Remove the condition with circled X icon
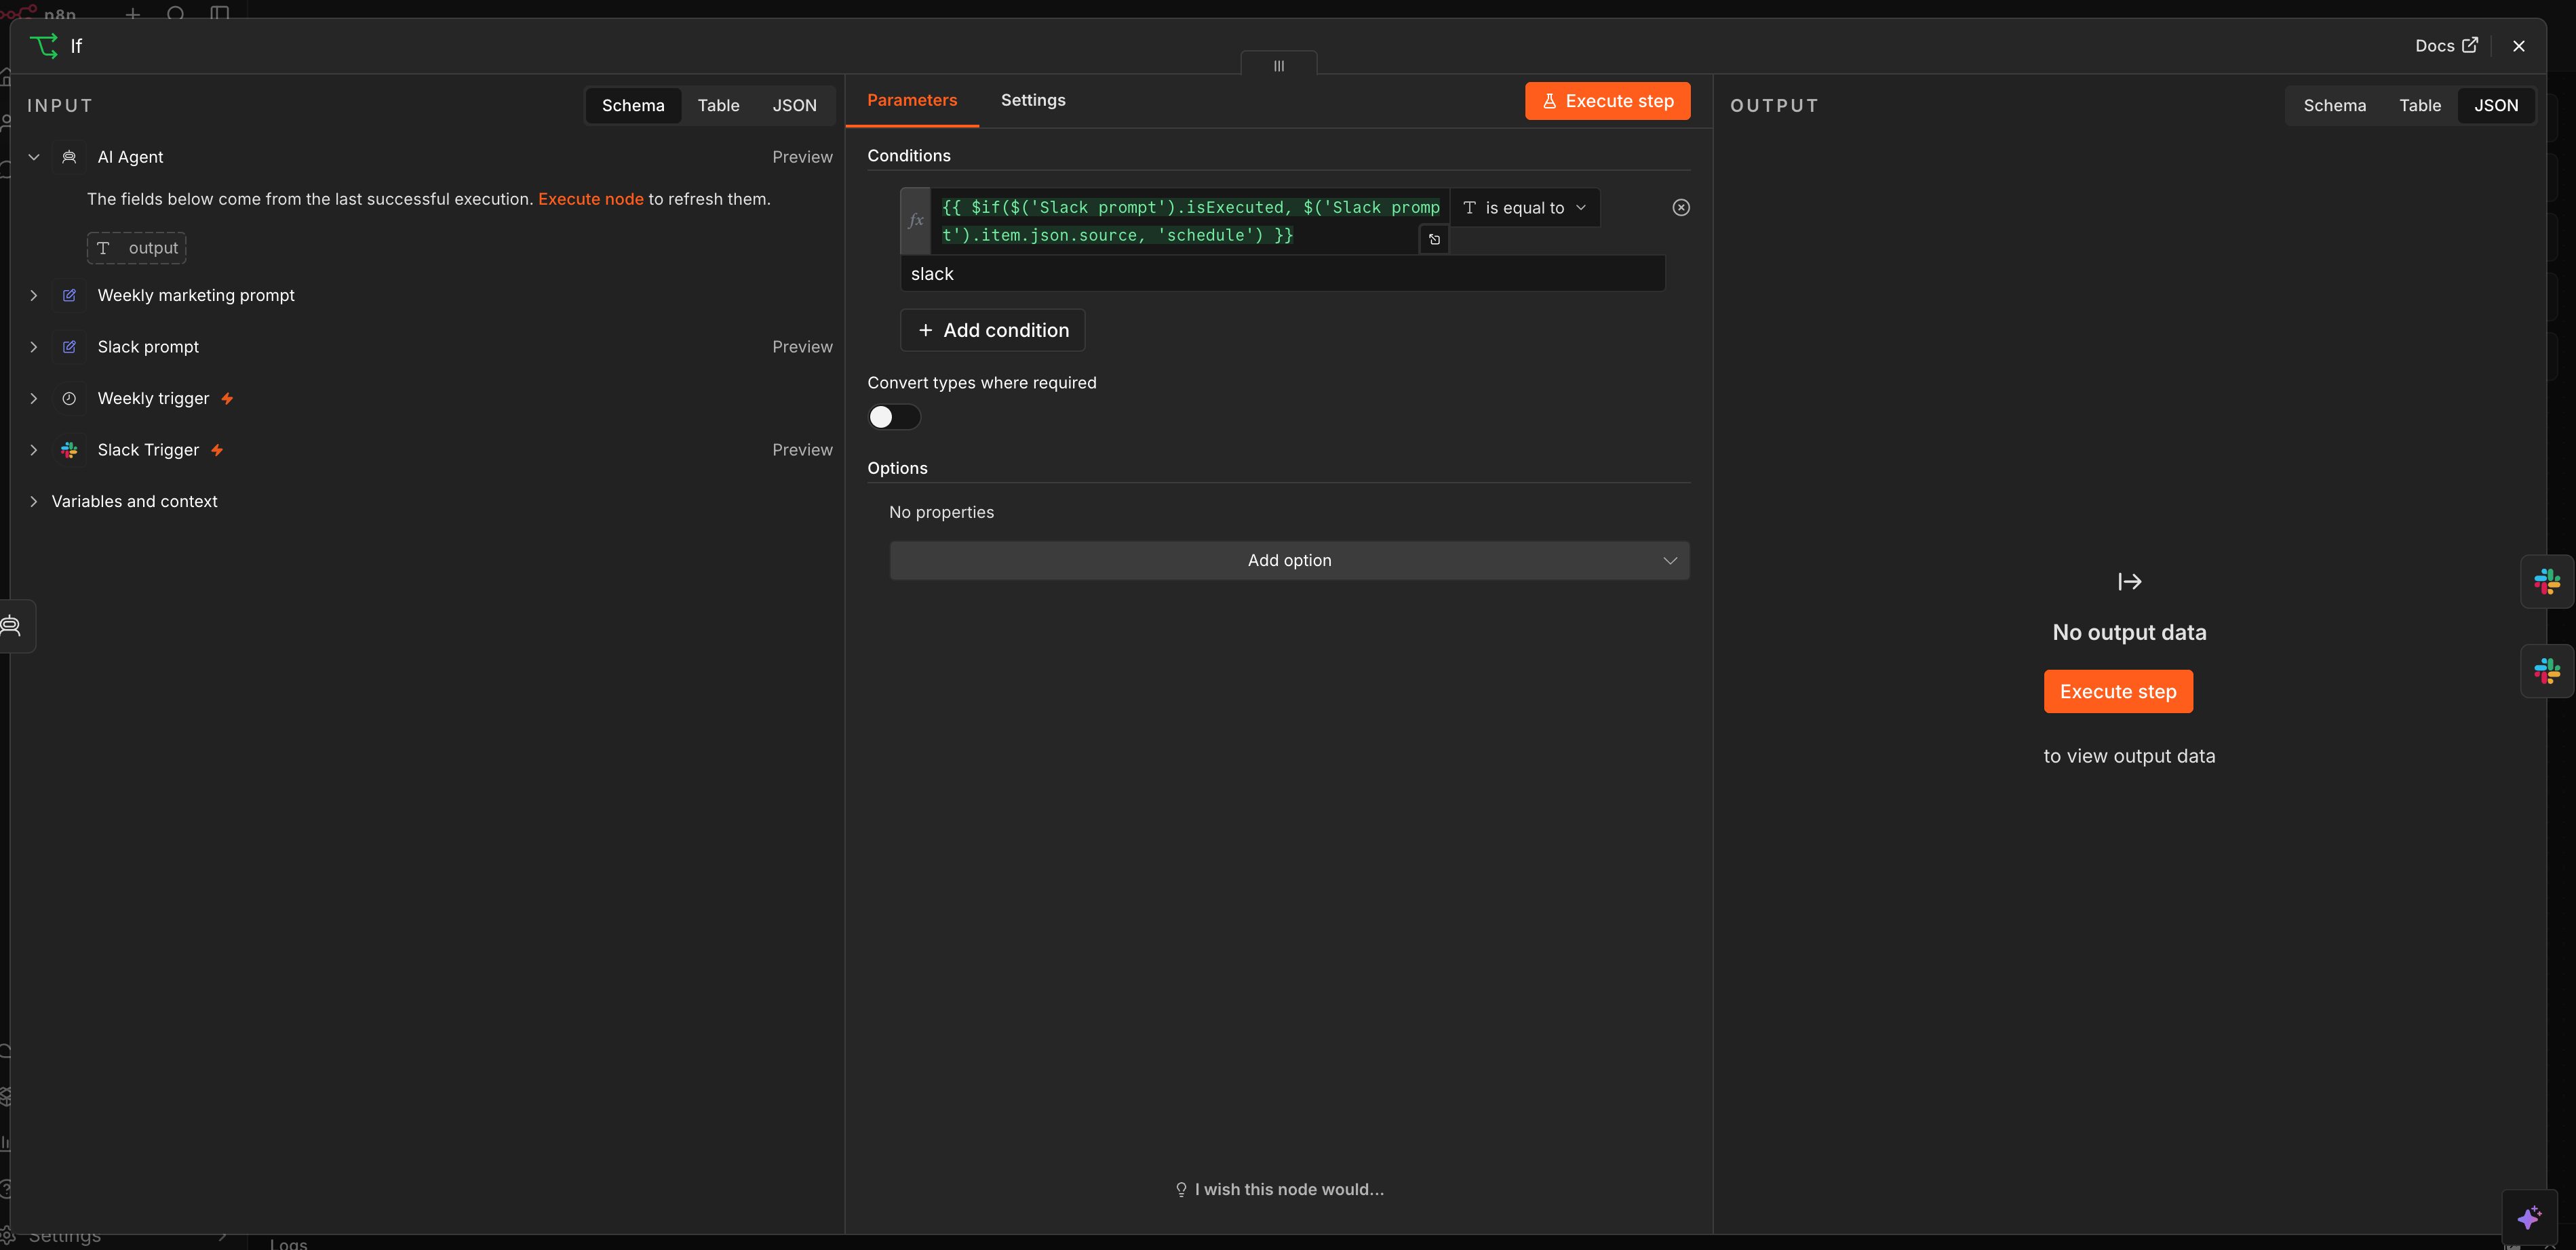The image size is (2576, 1250). [1681, 208]
